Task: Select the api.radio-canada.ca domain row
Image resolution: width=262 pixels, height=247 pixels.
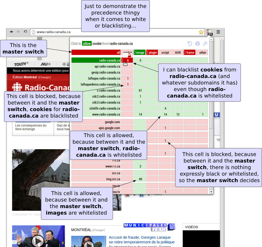Action: [x=96, y=66]
